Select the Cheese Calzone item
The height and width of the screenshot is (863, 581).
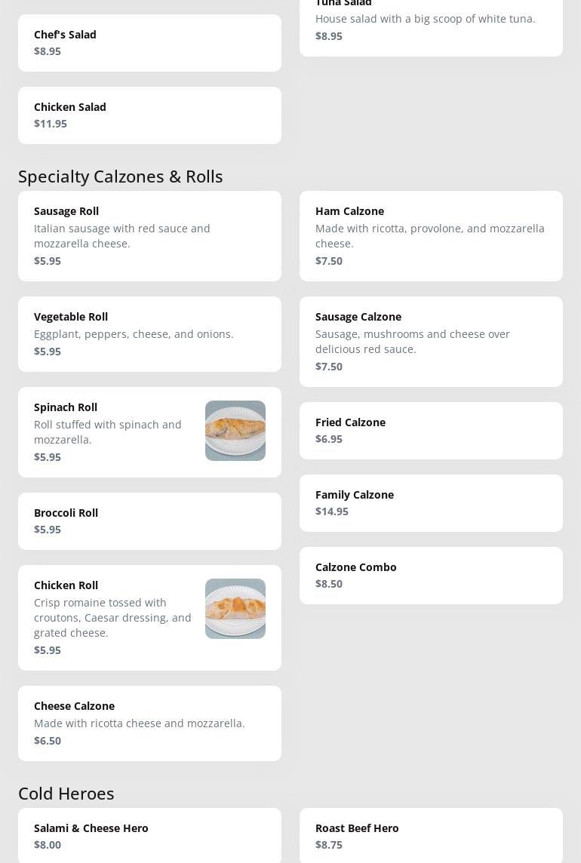coord(149,723)
